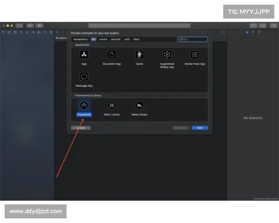Choose the Document App template

(x=112, y=55)
